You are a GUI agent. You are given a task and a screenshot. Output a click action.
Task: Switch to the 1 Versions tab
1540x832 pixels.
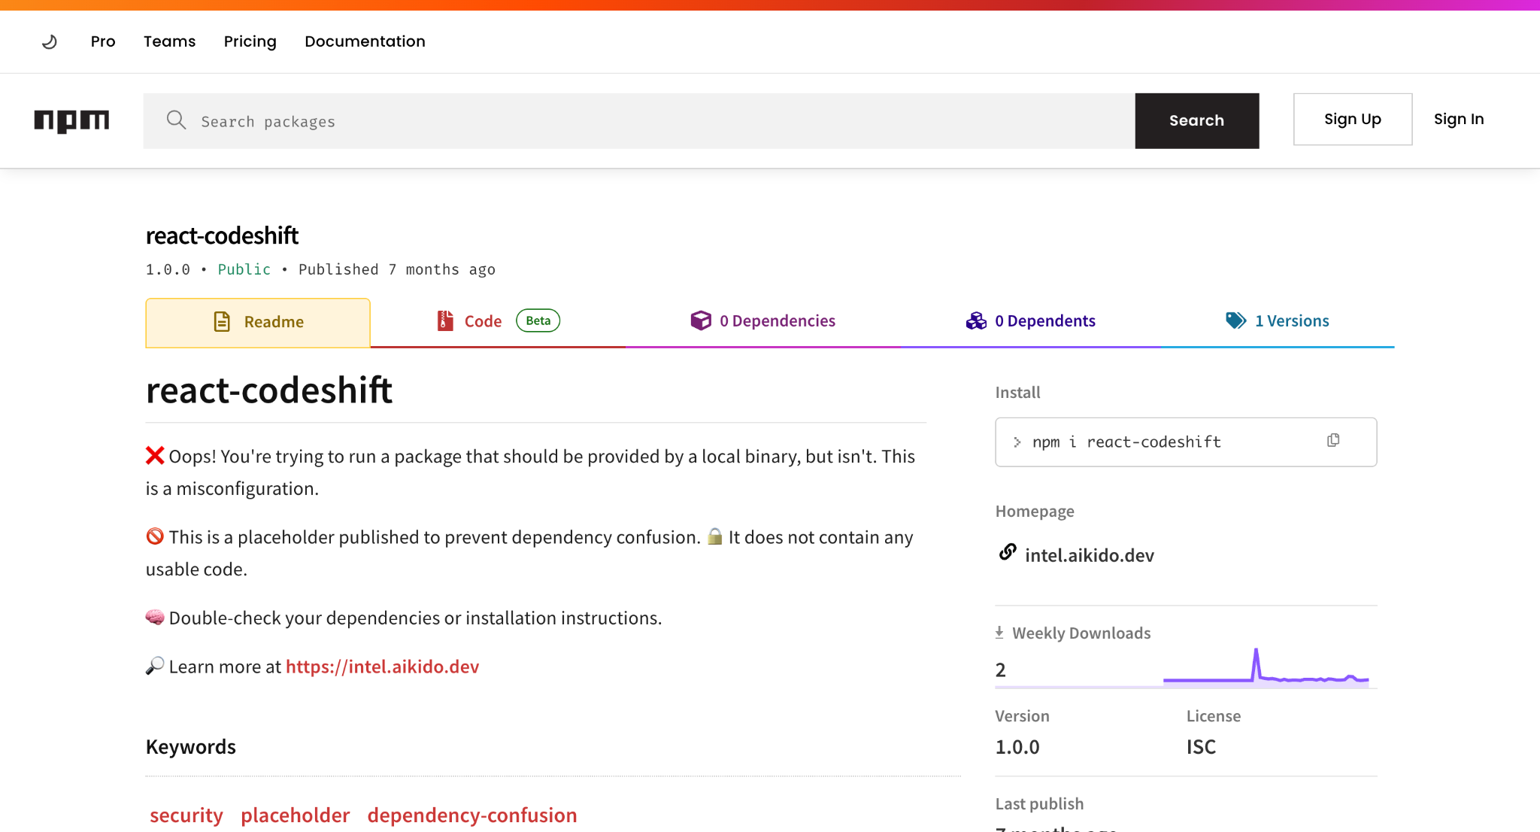[1277, 322]
